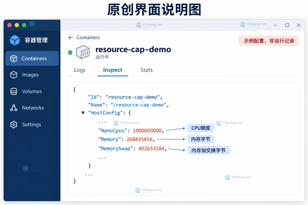Click the green running status dot
This screenshot has width=308, height=205.
(x=70, y=53)
